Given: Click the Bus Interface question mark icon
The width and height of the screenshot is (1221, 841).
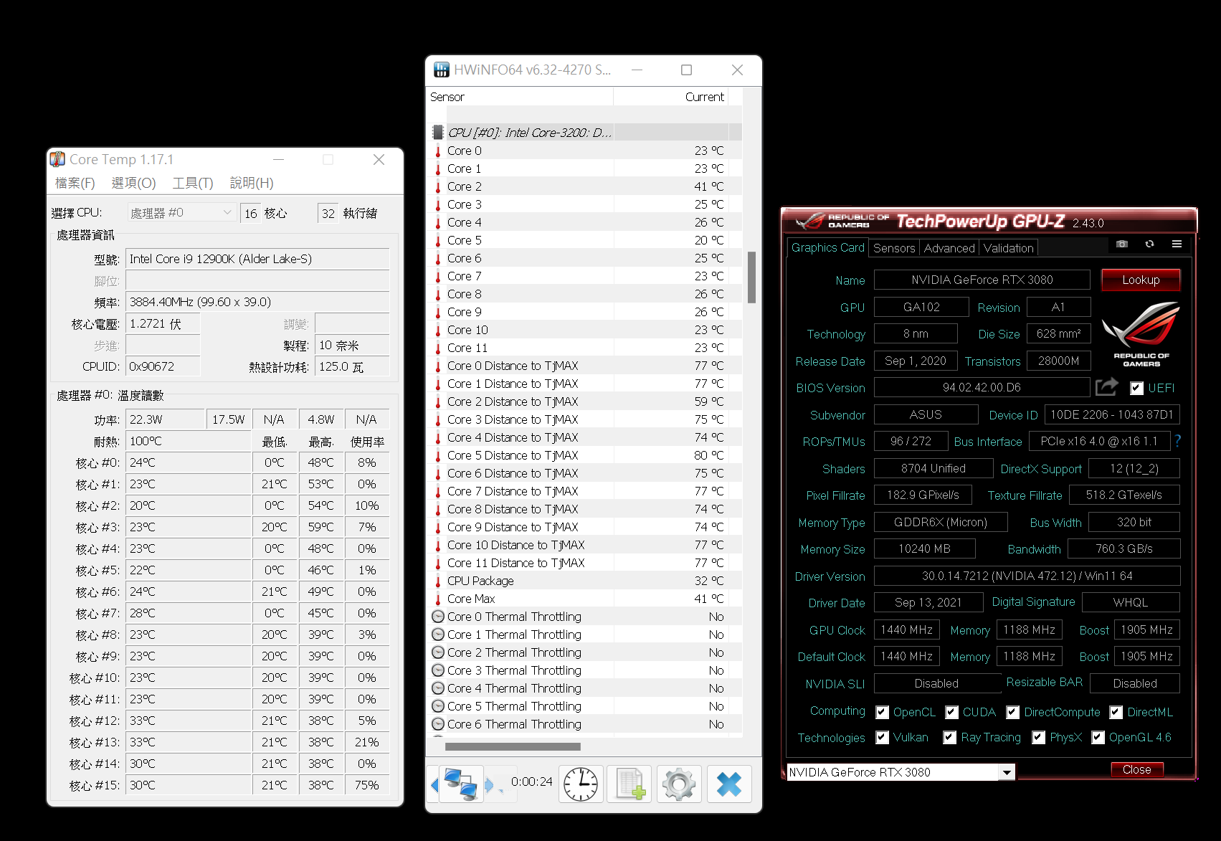Looking at the screenshot, I should pyautogui.click(x=1177, y=441).
